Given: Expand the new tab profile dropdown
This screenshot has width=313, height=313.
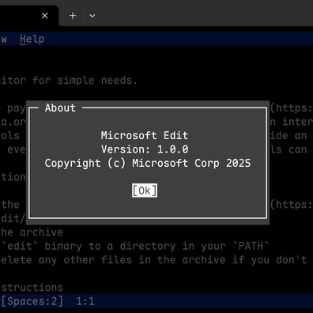Looking at the screenshot, I should coord(92,16).
